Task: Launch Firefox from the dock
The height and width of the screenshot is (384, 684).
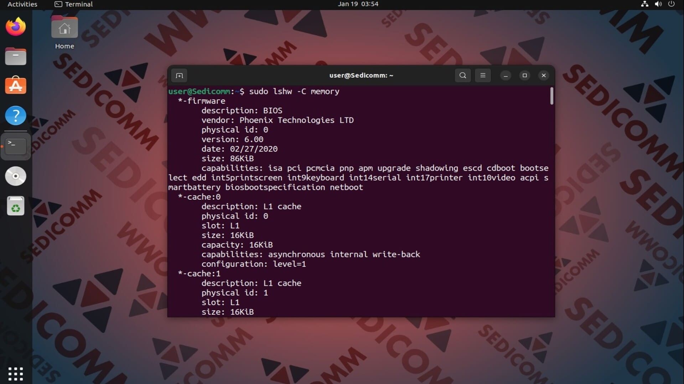Action: click(x=16, y=27)
